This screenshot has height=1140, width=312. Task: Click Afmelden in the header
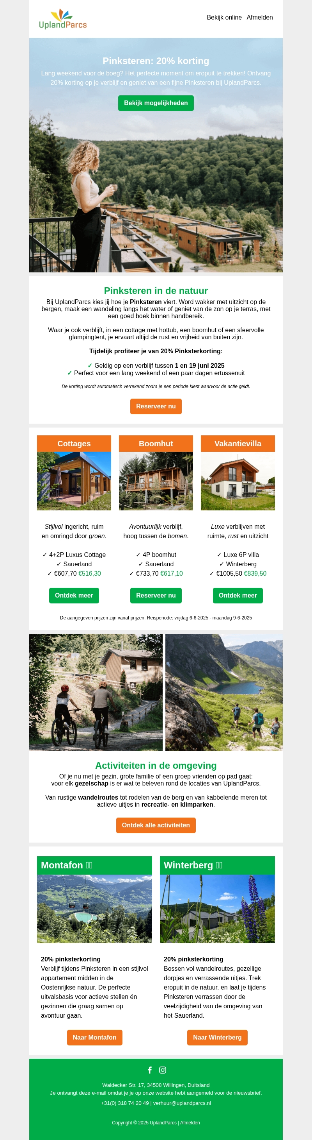click(259, 17)
